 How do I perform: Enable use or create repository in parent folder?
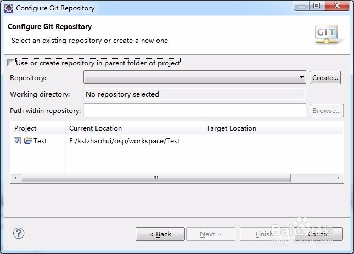[x=10, y=63]
